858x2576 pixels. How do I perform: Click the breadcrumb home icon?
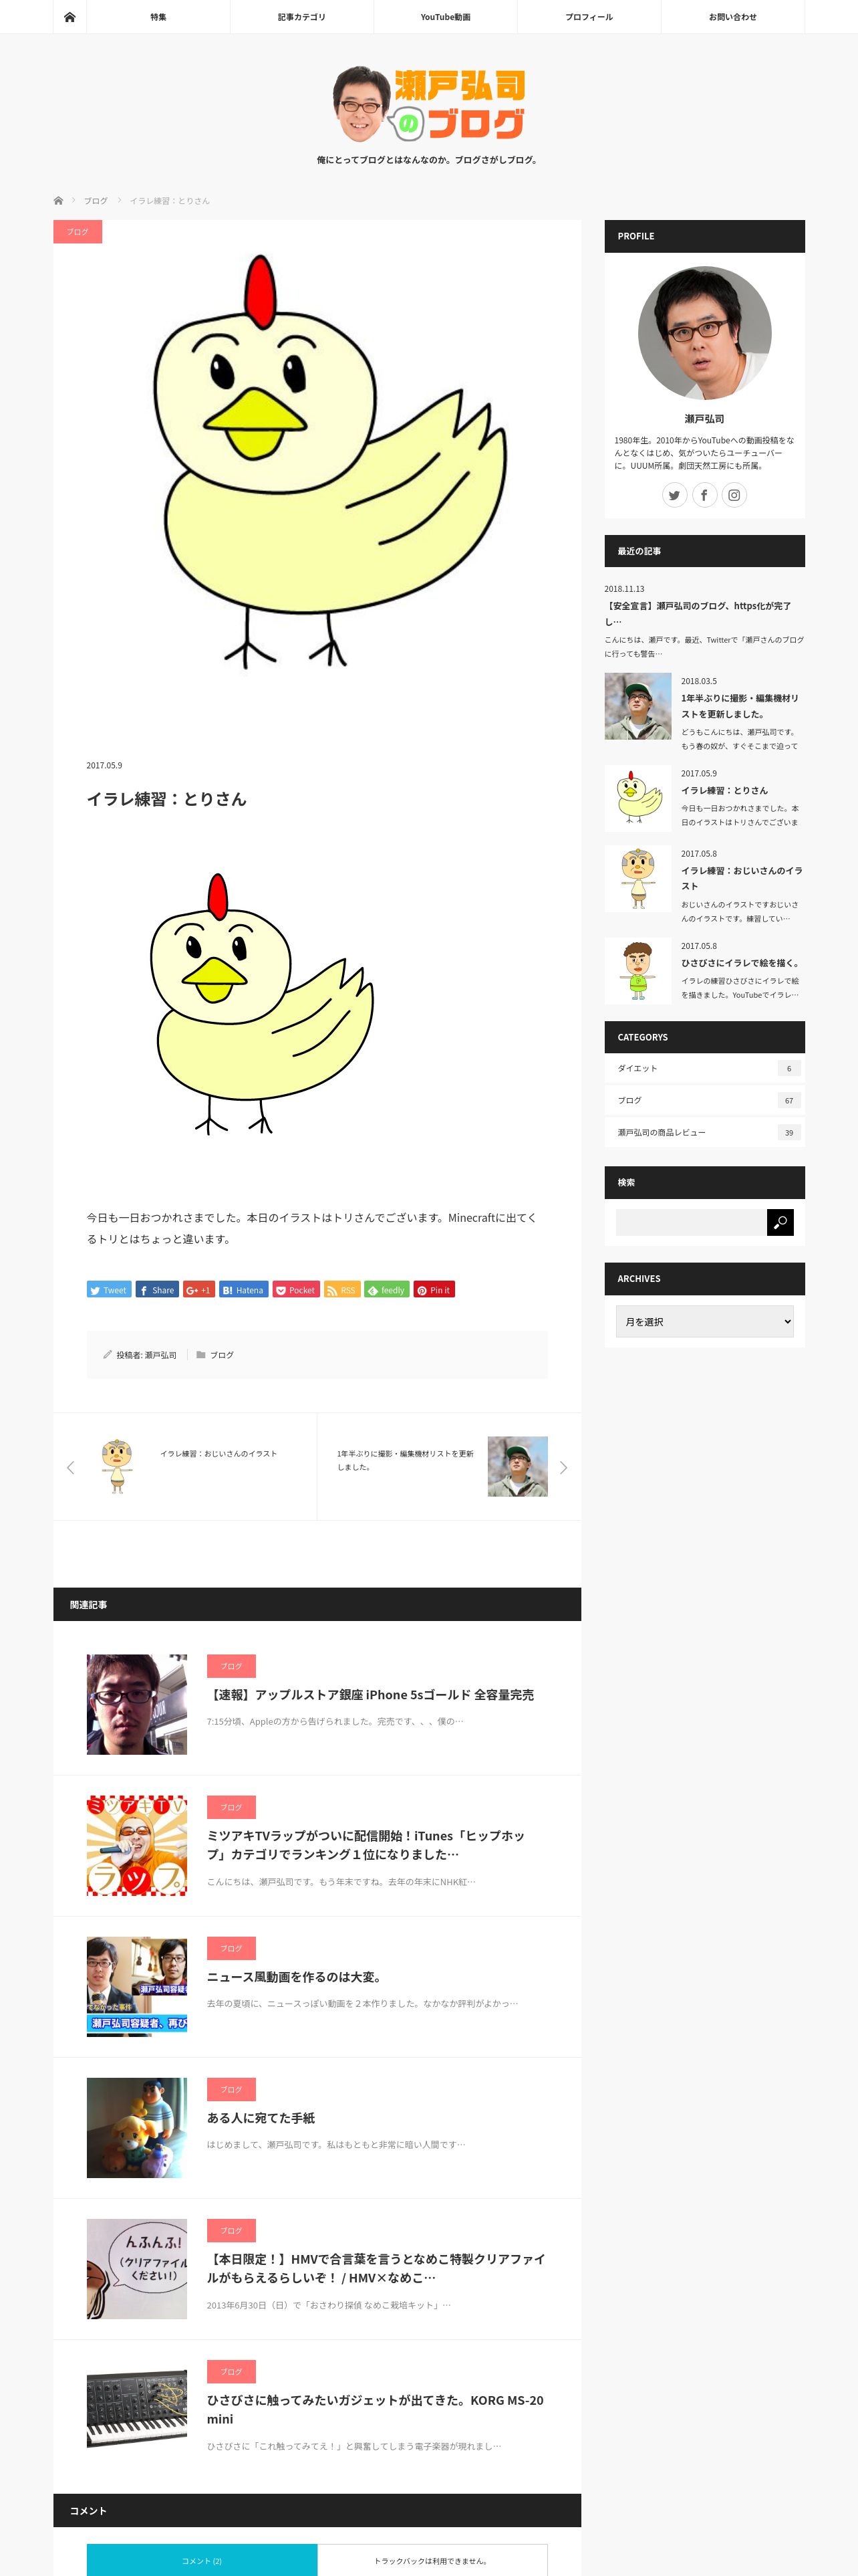click(58, 201)
